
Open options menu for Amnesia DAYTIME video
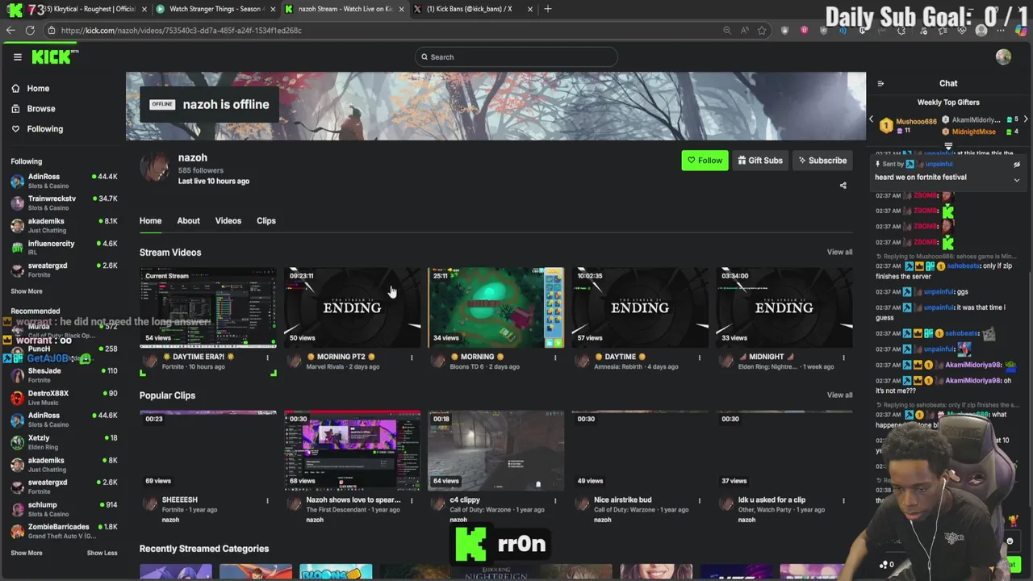point(699,357)
